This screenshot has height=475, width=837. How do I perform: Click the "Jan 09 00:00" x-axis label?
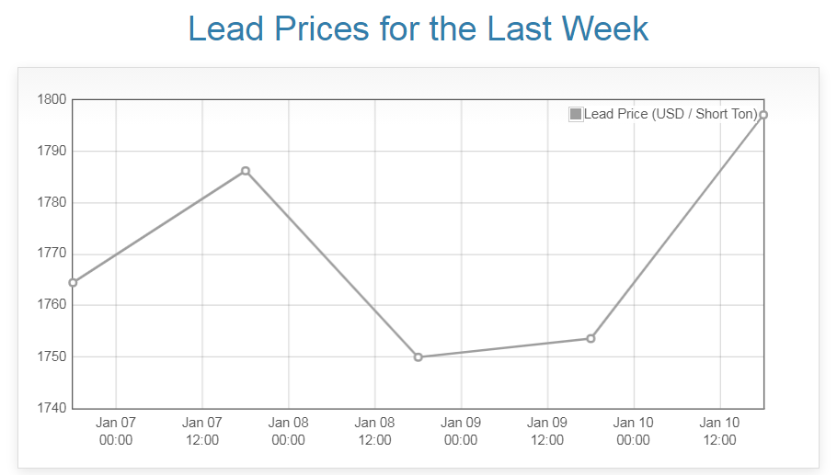point(461,431)
